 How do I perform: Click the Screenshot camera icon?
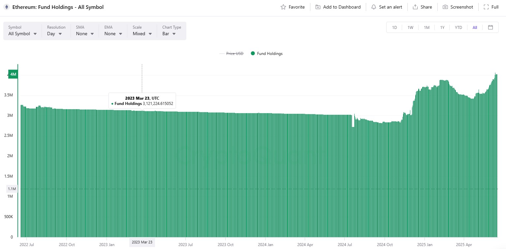tap(445, 7)
